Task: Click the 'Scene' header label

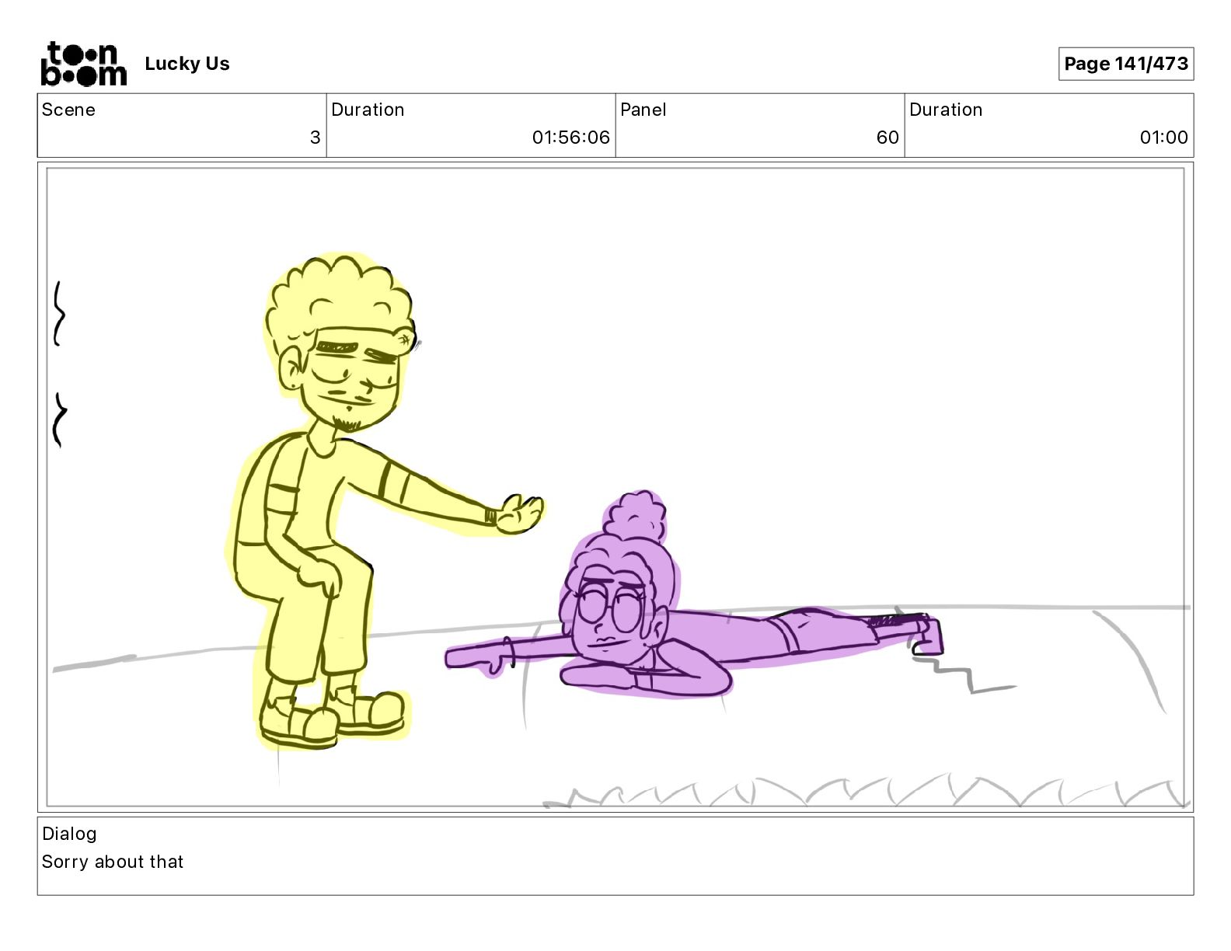Action: tap(68, 110)
